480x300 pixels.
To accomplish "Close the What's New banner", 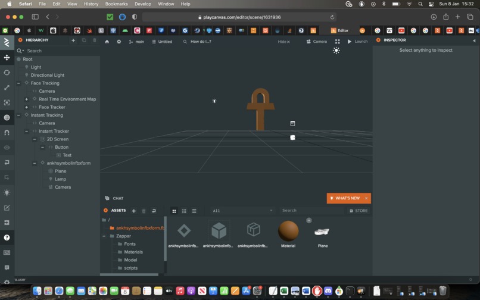I will click(366, 198).
